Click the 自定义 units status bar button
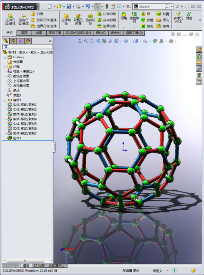 pos(157,271)
